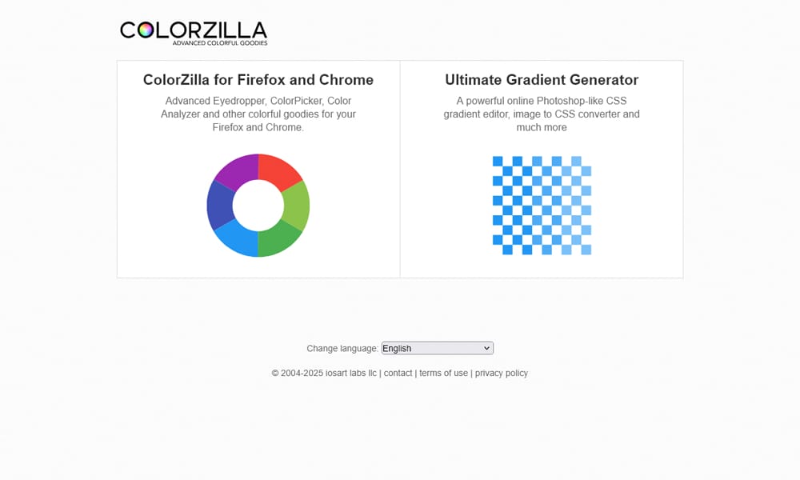800x480 pixels.
Task: Click the blue checkerboard gradient graphic
Action: [x=542, y=206]
